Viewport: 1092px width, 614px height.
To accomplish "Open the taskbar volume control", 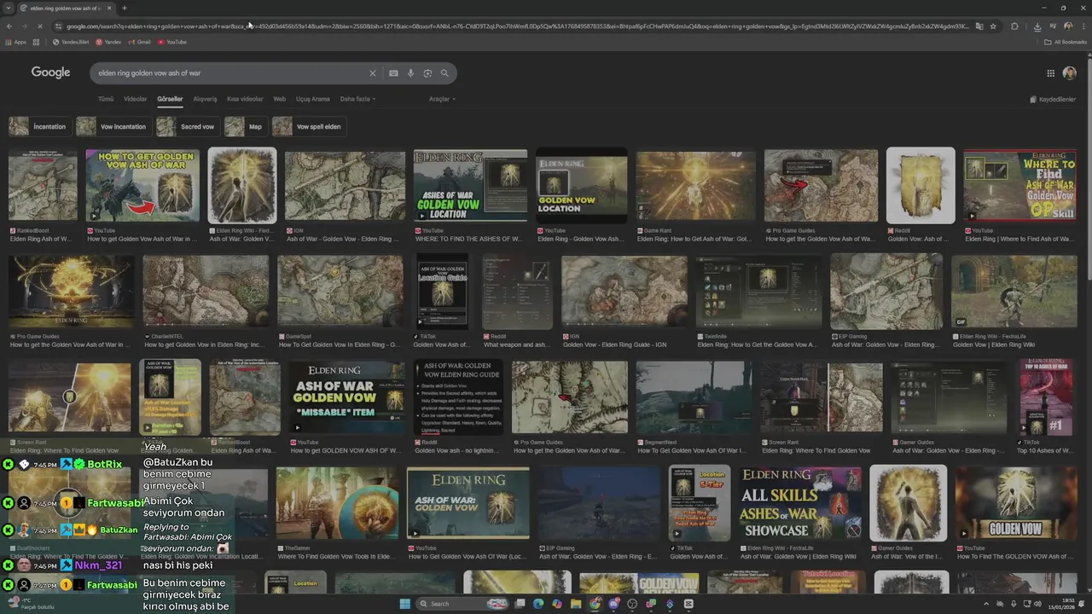I will click(x=1036, y=604).
